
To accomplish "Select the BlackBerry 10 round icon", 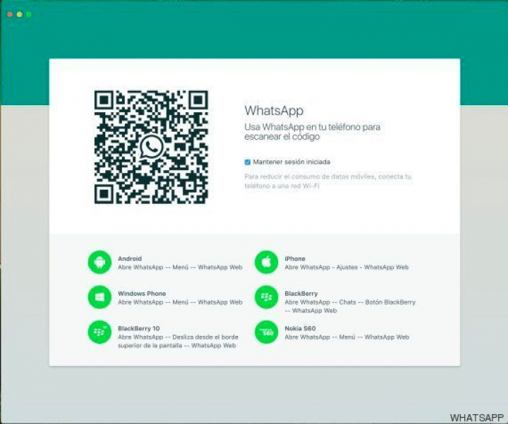I will click(x=100, y=332).
